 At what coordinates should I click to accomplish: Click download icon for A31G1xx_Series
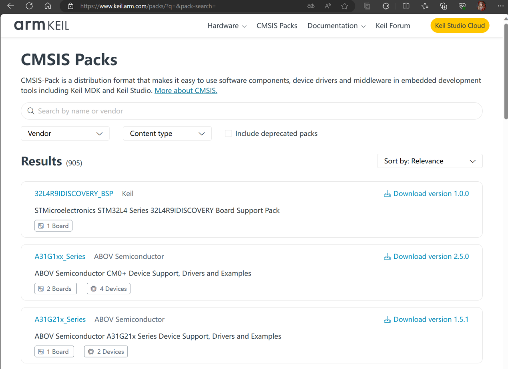(387, 256)
